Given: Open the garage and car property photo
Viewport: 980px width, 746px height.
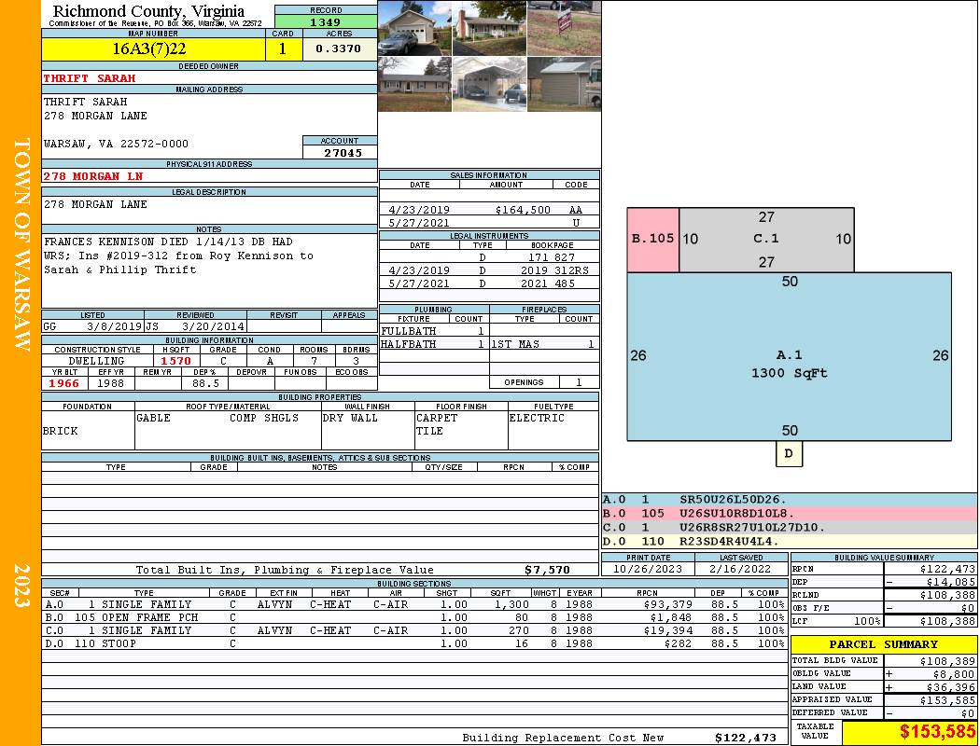Looking at the screenshot, I should 414,28.
